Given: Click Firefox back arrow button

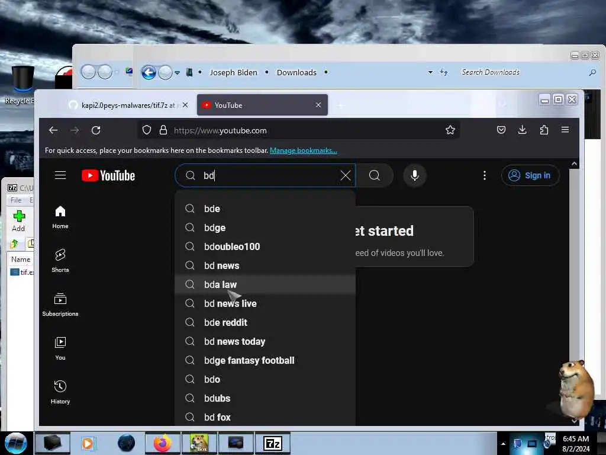Looking at the screenshot, I should pos(53,130).
